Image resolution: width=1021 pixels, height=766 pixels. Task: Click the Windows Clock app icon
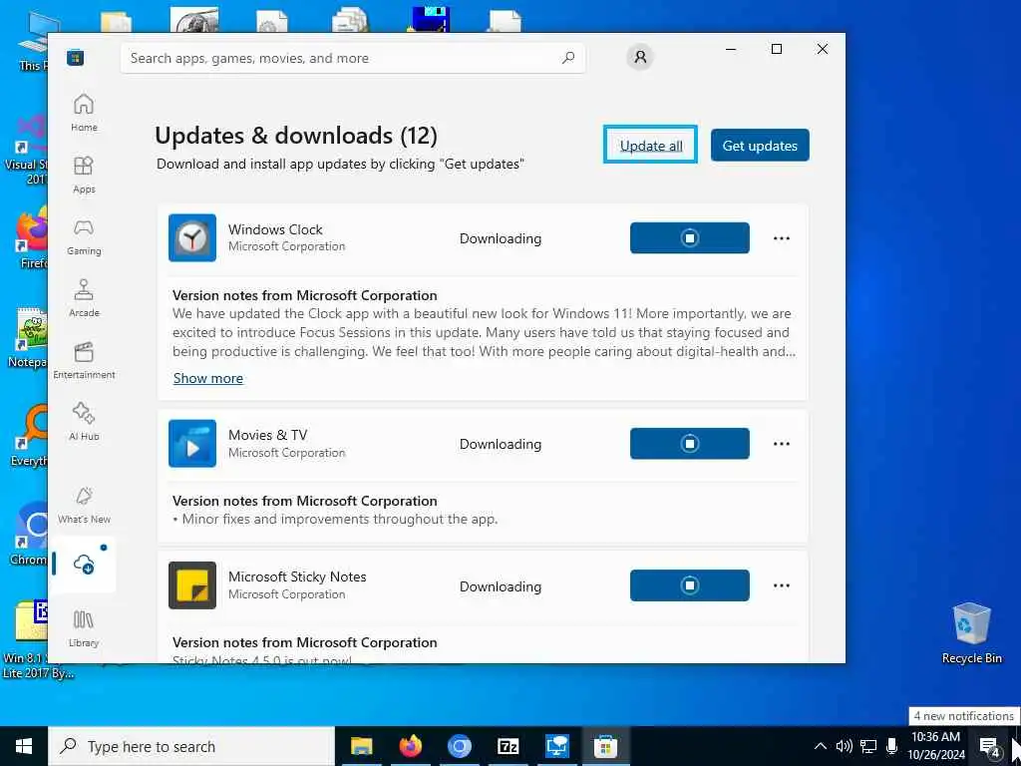(x=192, y=237)
